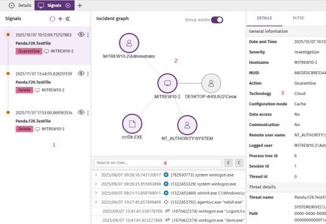Click the E expand-all button
The height and width of the screenshot is (224, 326).
[229, 163]
